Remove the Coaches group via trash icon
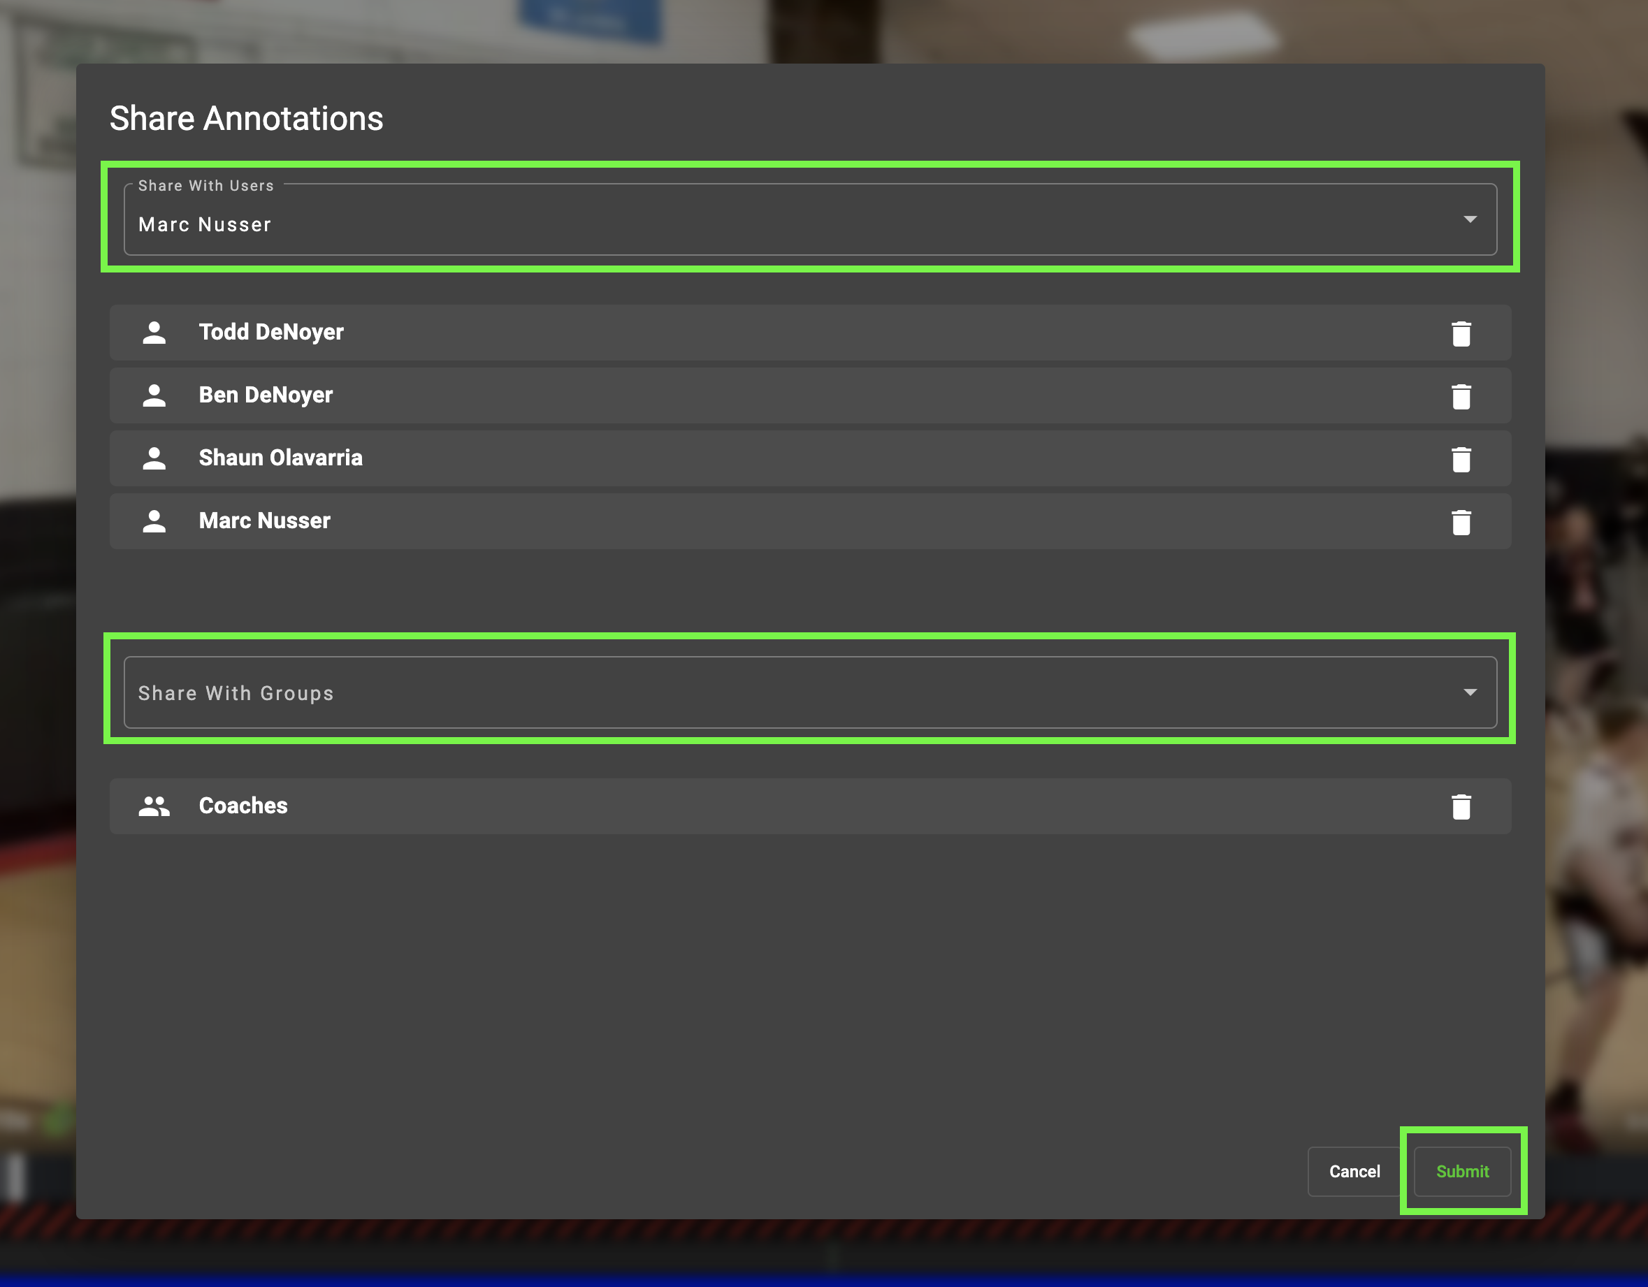The width and height of the screenshot is (1648, 1287). coord(1461,806)
